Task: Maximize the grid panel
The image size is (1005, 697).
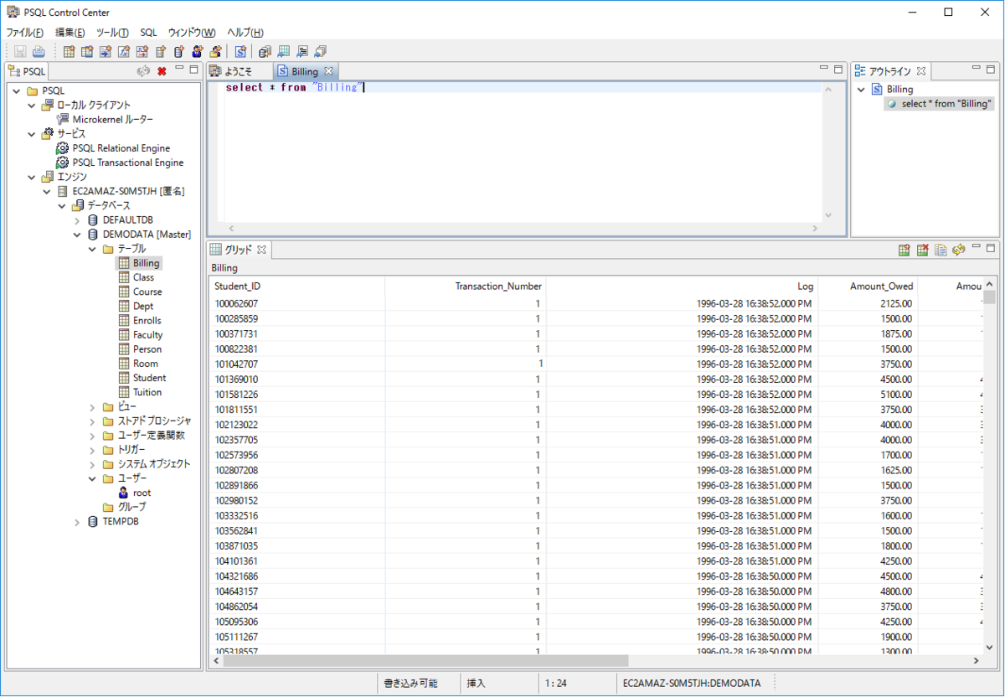Action: coord(992,249)
